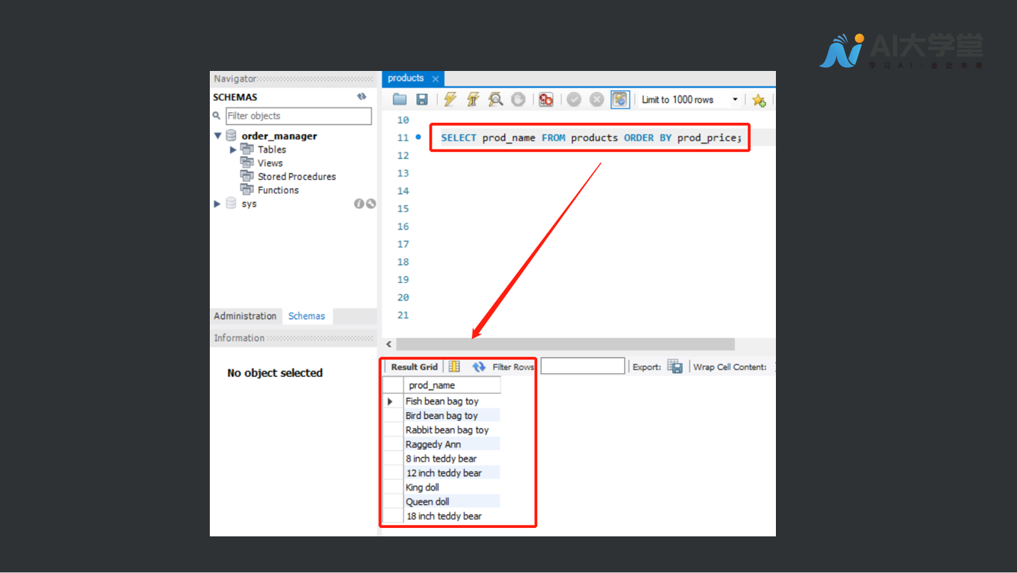The width and height of the screenshot is (1017, 573).
Task: Click the sys schema row
Action: (x=294, y=204)
